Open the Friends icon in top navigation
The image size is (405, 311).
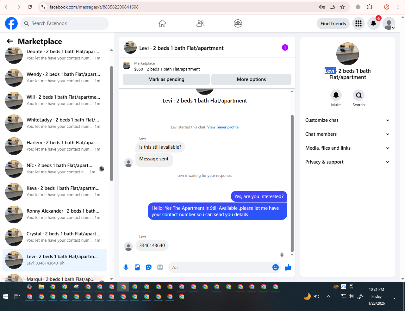click(x=200, y=23)
